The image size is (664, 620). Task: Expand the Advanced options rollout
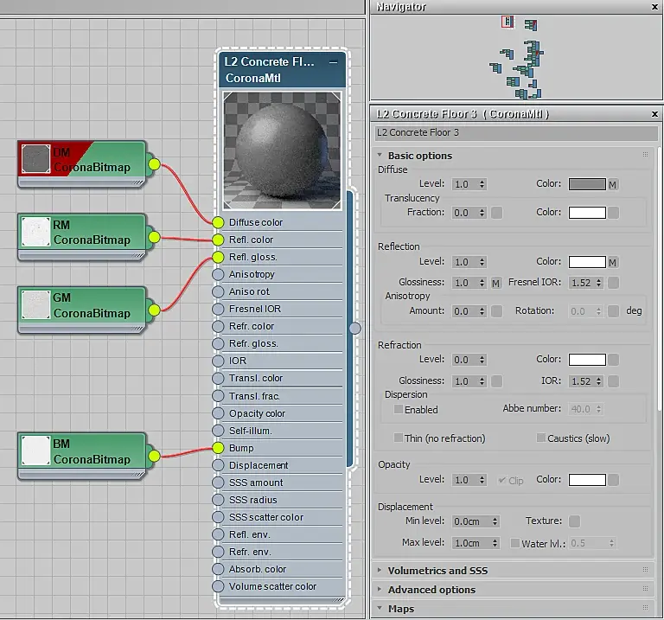[431, 590]
